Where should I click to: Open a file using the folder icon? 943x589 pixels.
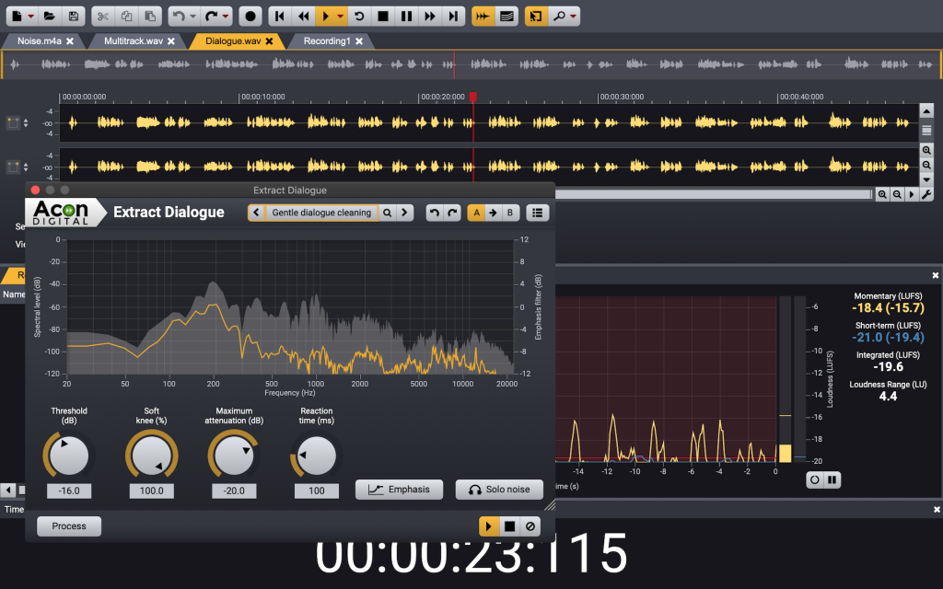point(50,16)
